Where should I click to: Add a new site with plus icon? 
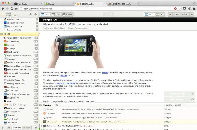tap(3, 128)
